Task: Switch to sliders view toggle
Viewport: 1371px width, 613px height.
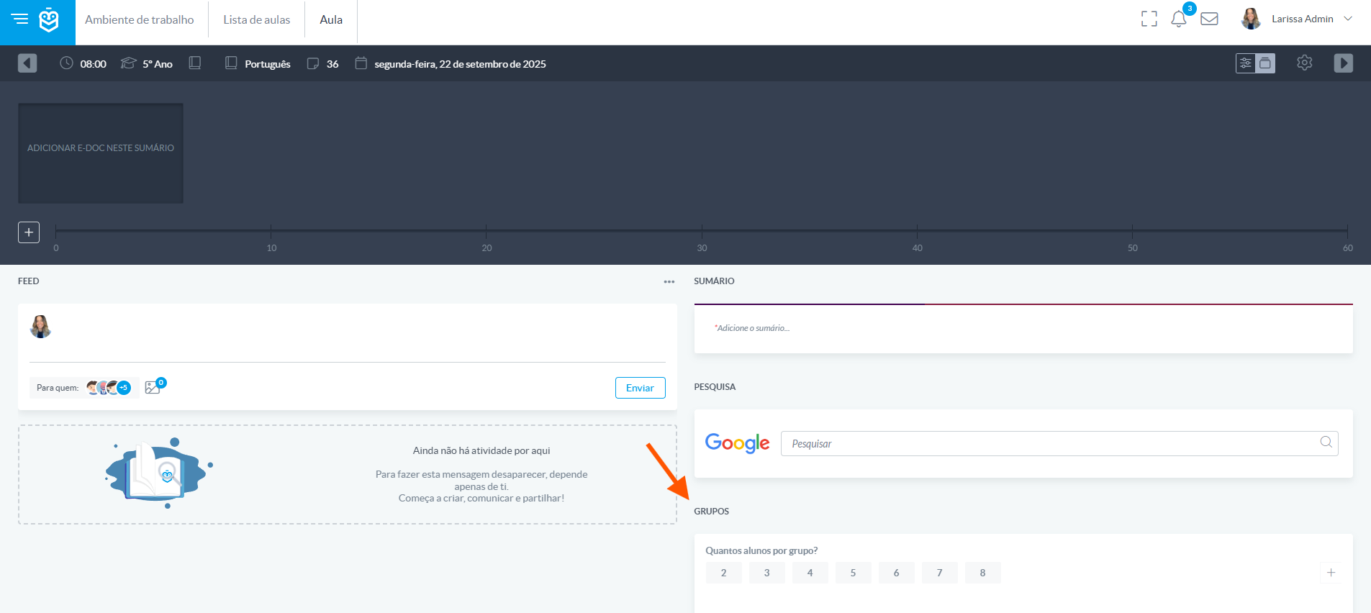Action: coord(1246,63)
